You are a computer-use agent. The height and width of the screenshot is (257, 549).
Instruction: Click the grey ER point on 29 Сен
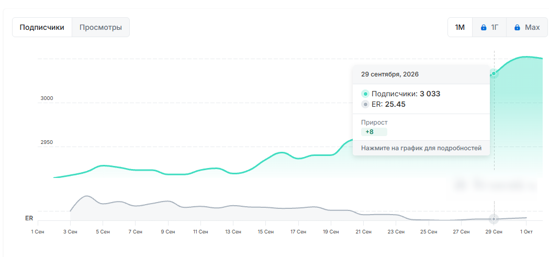(x=494, y=219)
